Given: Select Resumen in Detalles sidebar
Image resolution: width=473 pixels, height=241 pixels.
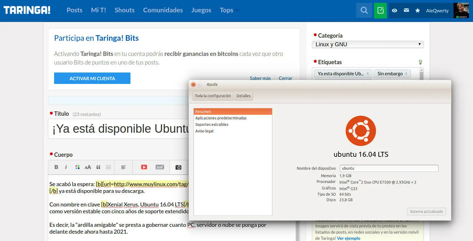Looking at the screenshot, I should click(233, 111).
